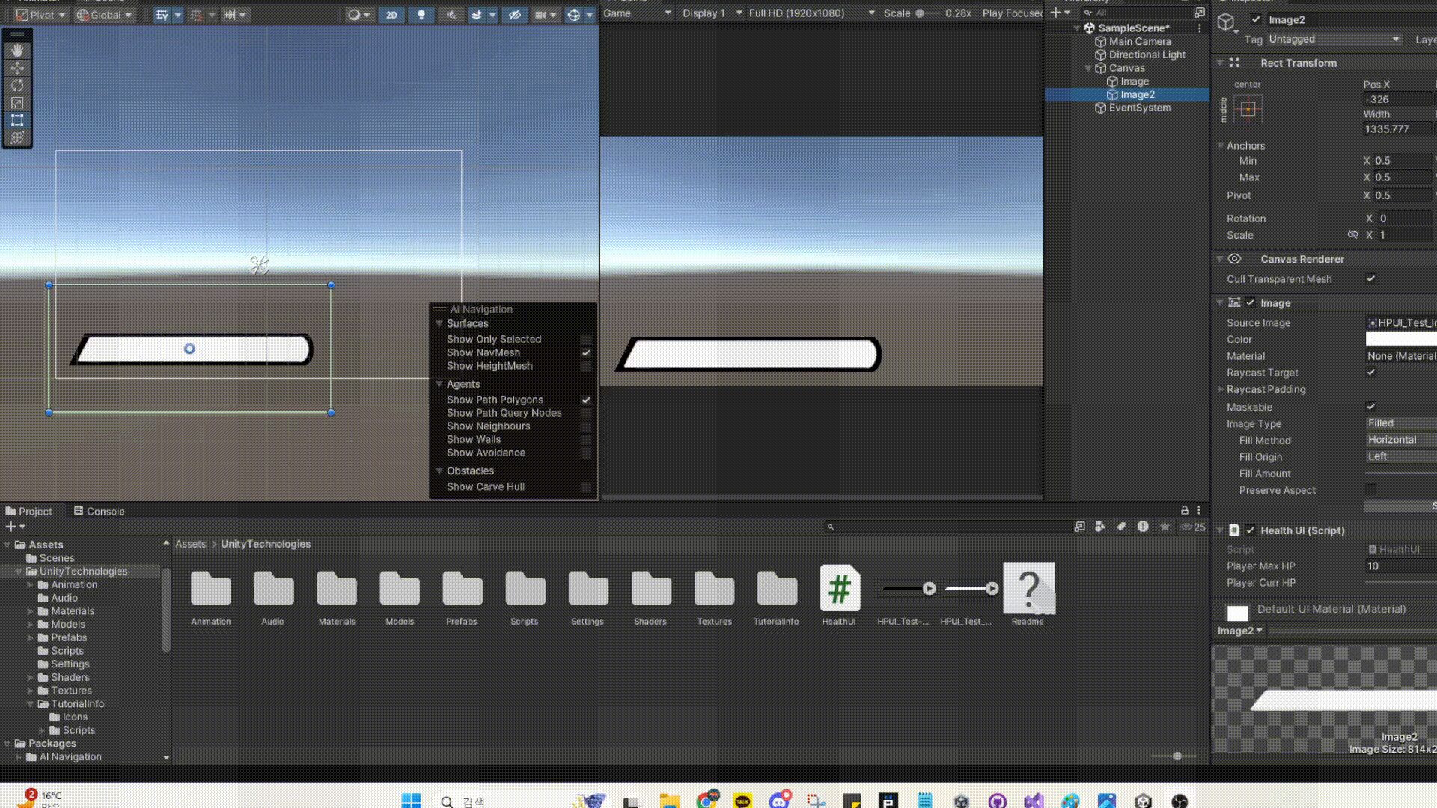Toggle the Show NavMesh checkbox
The width and height of the screenshot is (1437, 808).
pyautogui.click(x=586, y=352)
